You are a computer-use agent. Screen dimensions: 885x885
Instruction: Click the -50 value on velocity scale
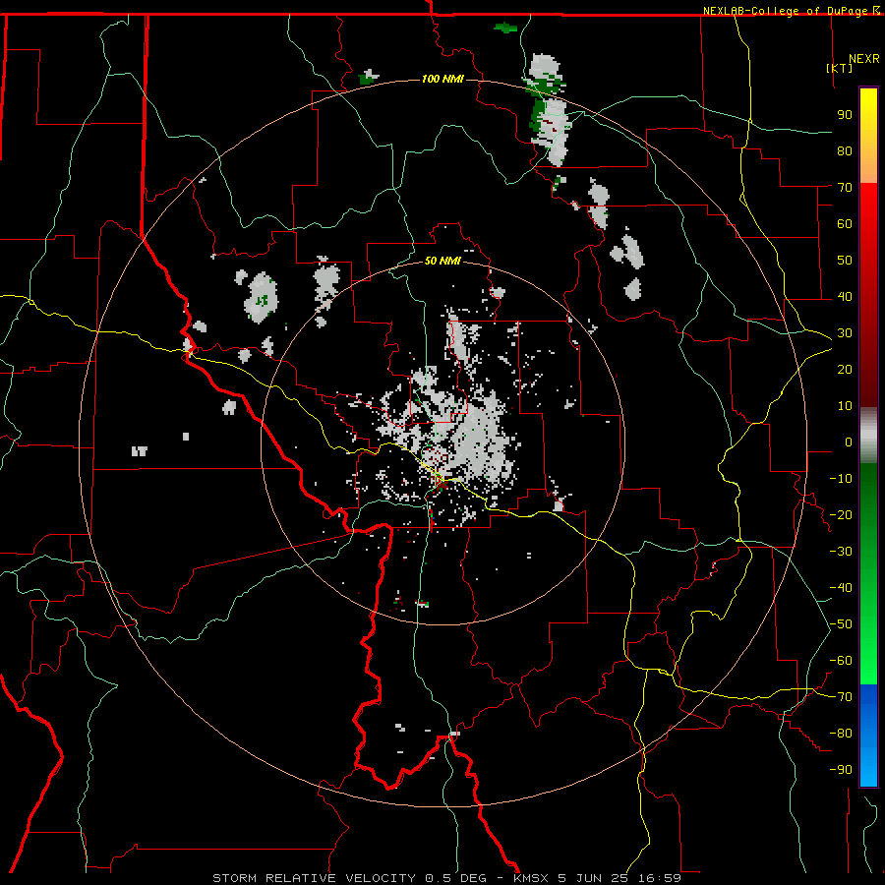tap(841, 624)
